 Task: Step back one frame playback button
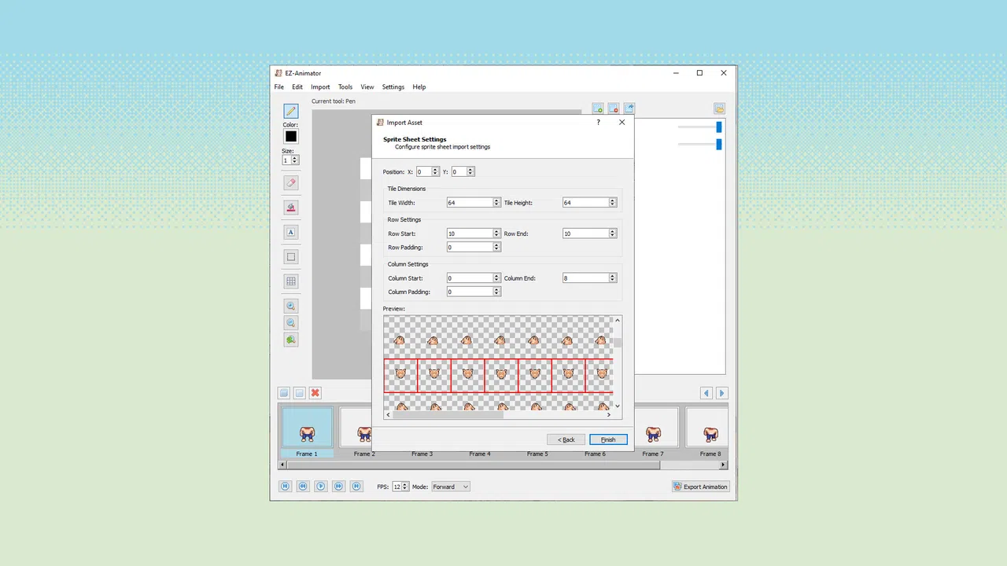point(303,487)
